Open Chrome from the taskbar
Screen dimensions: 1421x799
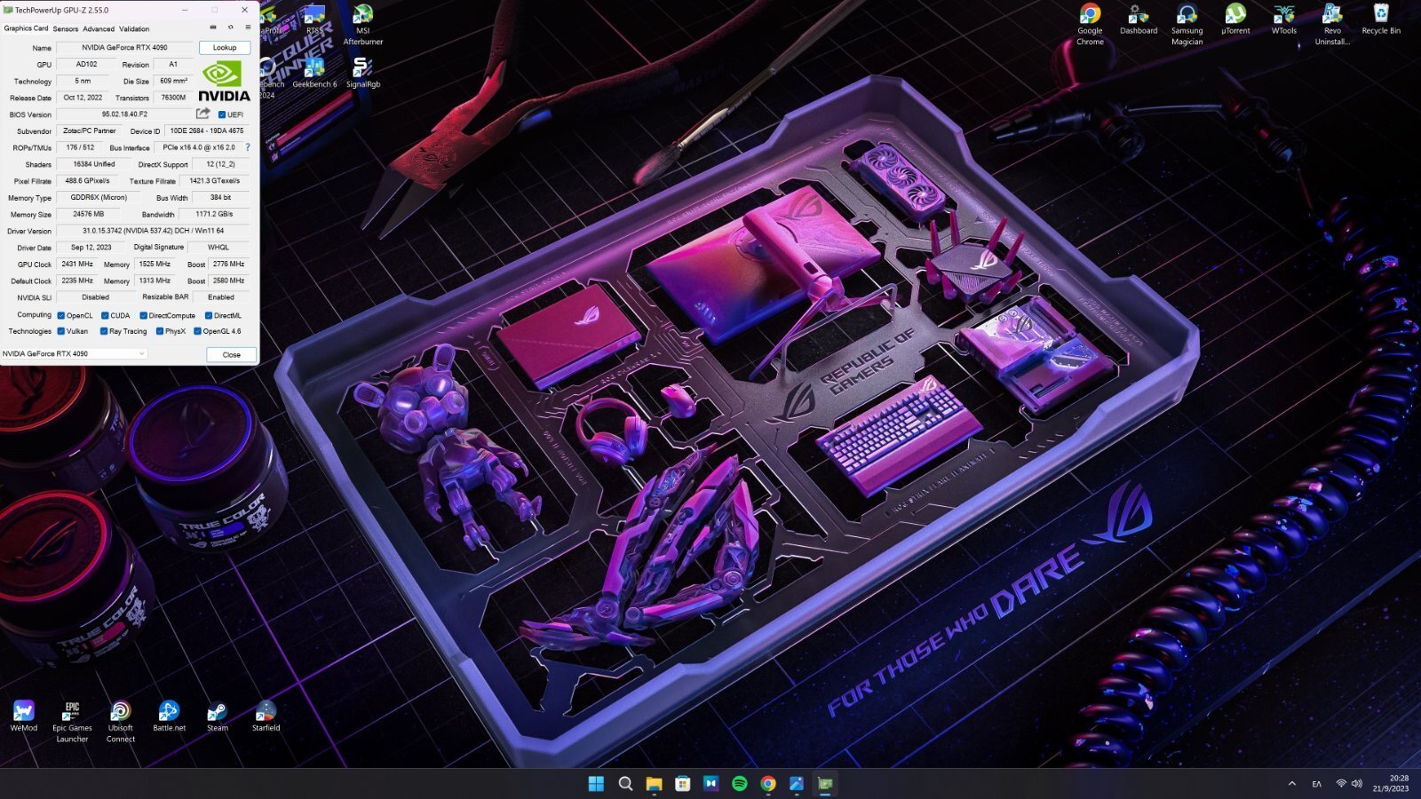[x=768, y=783]
